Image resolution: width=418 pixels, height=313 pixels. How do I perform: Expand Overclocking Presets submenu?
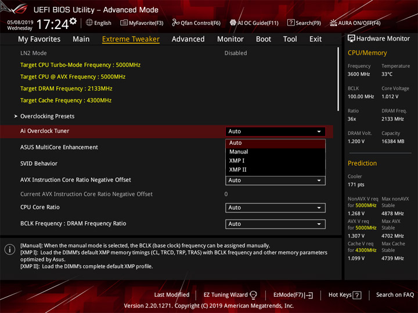[47, 117]
